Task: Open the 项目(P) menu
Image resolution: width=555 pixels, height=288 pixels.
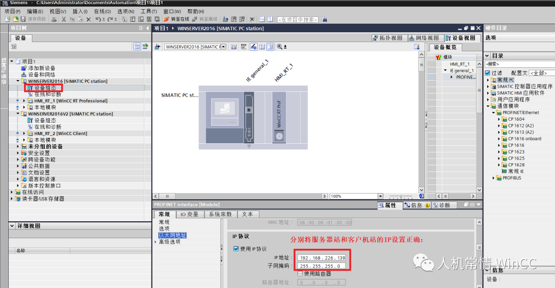Action: [12, 11]
